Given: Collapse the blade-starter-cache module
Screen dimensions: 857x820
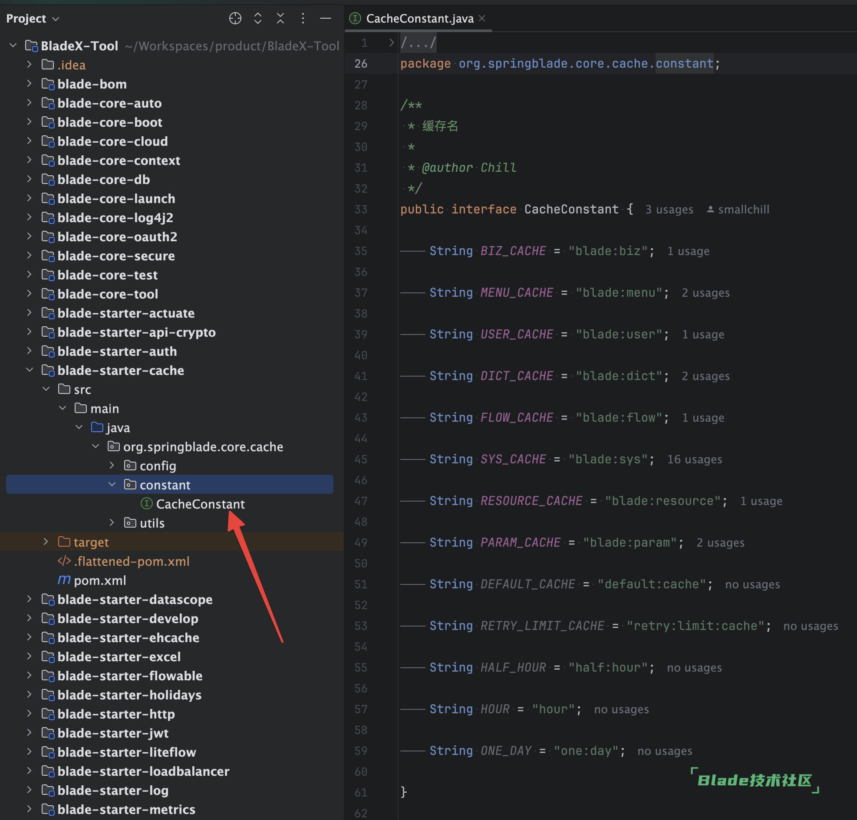Looking at the screenshot, I should (x=29, y=370).
